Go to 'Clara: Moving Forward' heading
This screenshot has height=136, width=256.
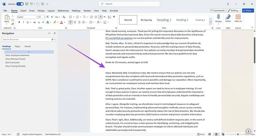pos(15,59)
